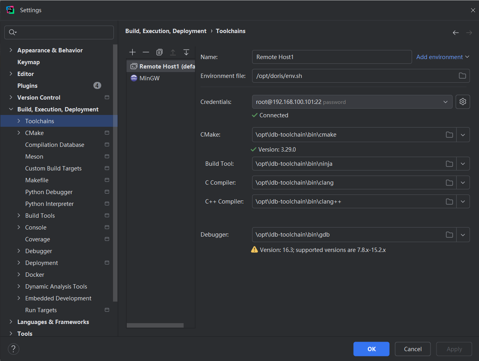Browse for C Compiler folder icon
This screenshot has width=479, height=361.
click(449, 183)
